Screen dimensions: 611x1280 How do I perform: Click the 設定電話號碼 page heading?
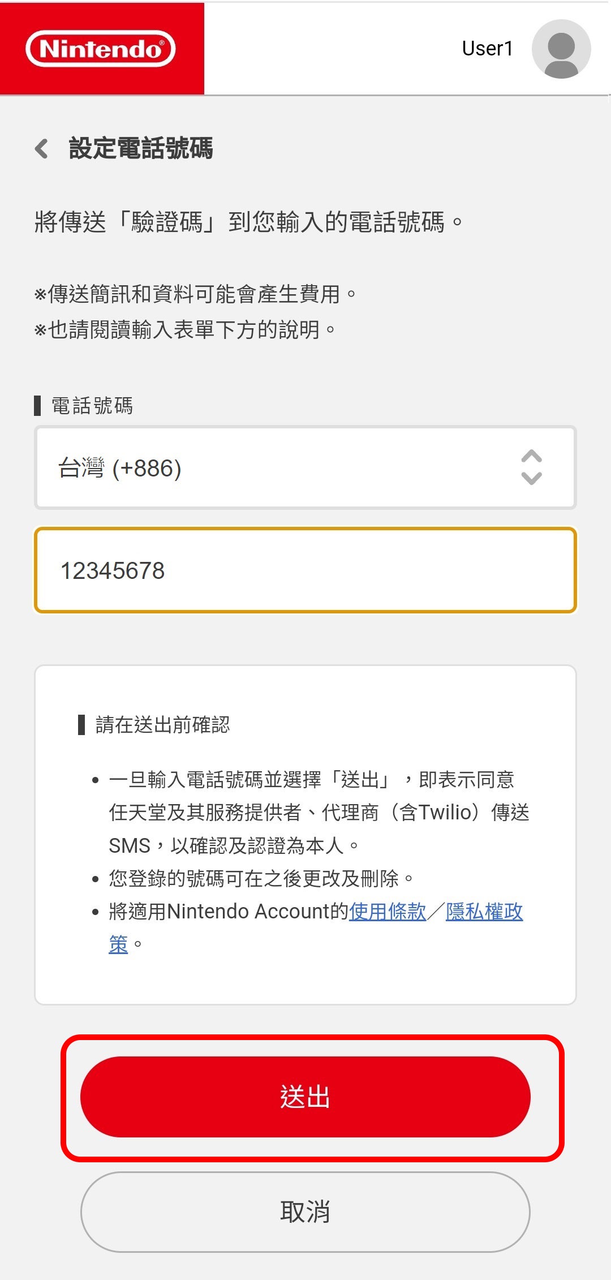141,149
